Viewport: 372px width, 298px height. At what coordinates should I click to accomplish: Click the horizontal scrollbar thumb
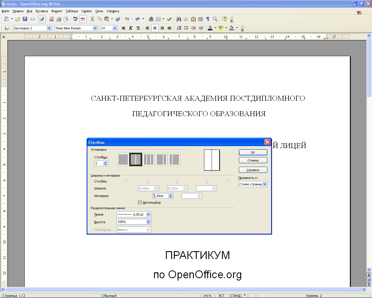(x=184, y=290)
